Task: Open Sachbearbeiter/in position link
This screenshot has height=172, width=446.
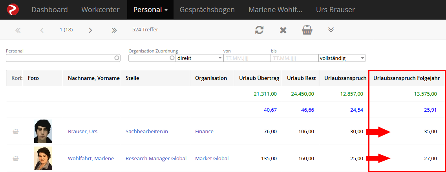Action: click(147, 131)
